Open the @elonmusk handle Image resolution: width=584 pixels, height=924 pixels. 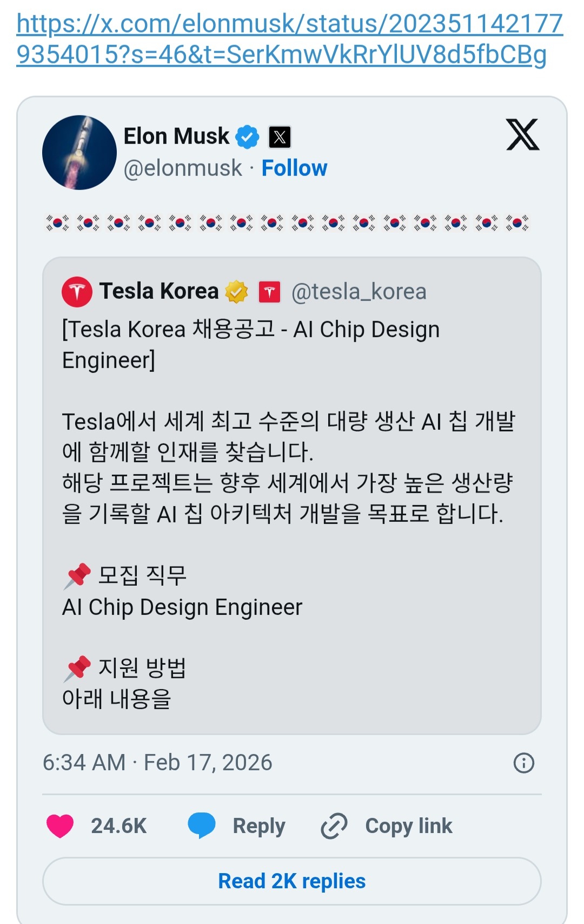183,168
